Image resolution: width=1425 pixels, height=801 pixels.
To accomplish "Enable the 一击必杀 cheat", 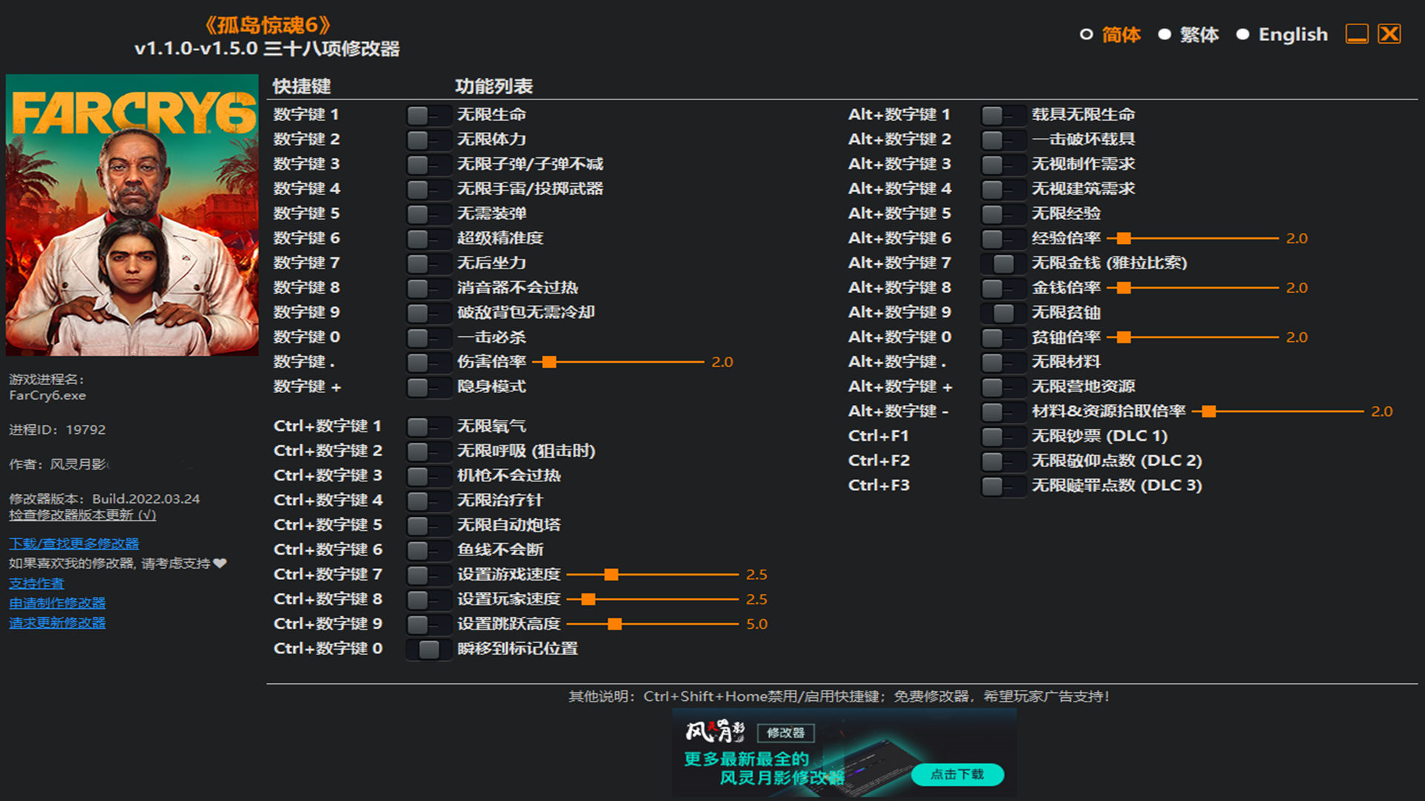I will (429, 337).
